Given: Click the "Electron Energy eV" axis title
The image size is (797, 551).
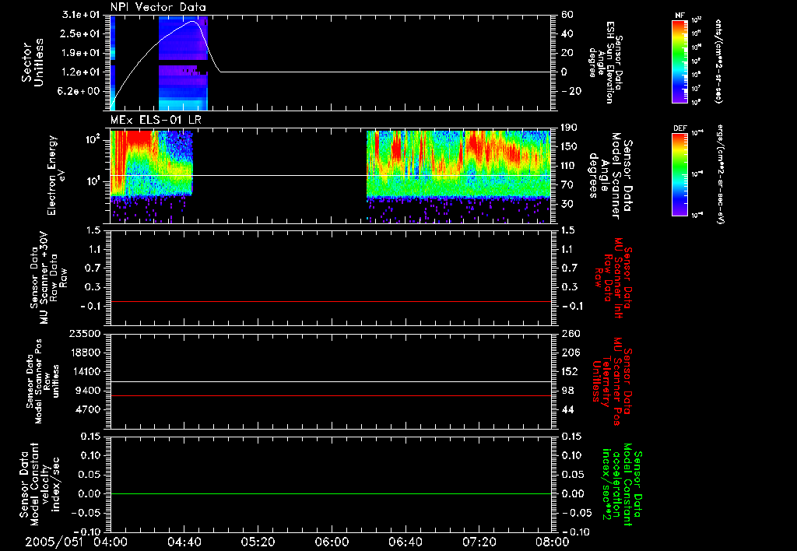Looking at the screenshot, I should coord(57,175).
